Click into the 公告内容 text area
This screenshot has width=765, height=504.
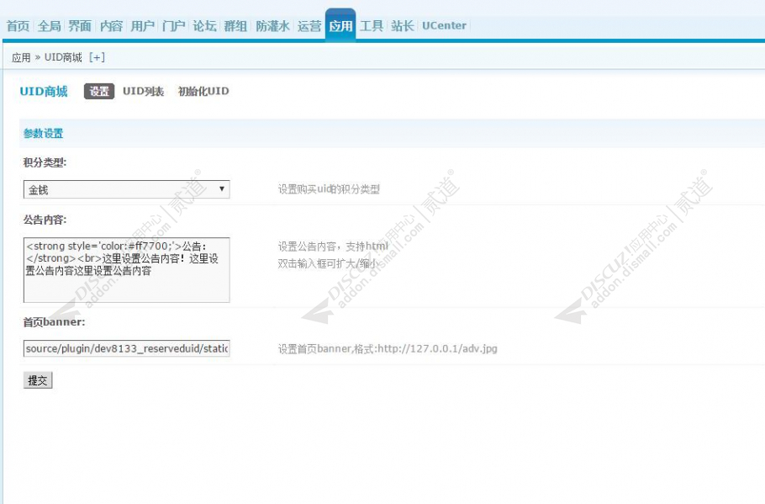(126, 270)
